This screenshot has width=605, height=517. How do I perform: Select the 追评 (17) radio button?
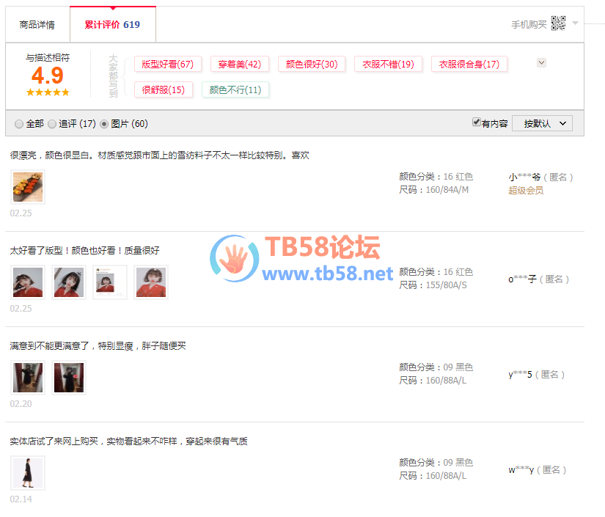[52, 124]
